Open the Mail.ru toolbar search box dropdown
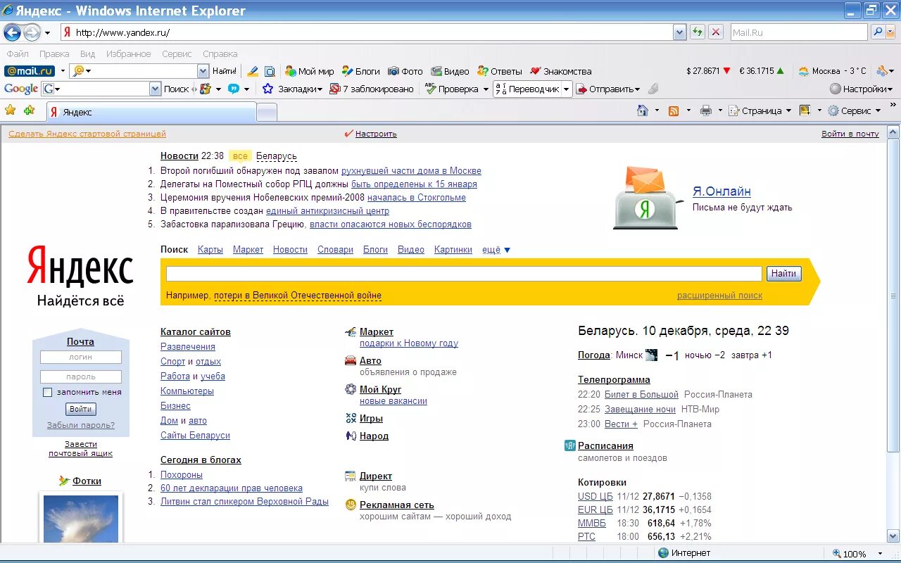Screen dimensions: 901x563 point(203,71)
